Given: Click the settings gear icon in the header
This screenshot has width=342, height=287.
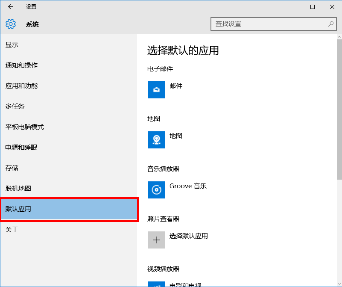Looking at the screenshot, I should click(10, 24).
